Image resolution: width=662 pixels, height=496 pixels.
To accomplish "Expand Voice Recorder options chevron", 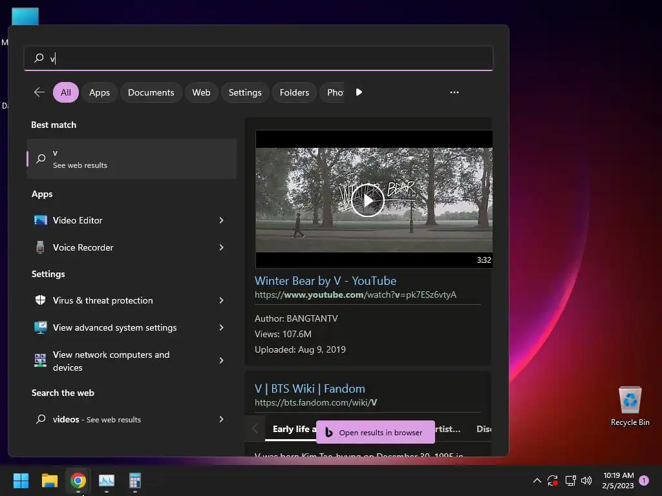I will [221, 247].
